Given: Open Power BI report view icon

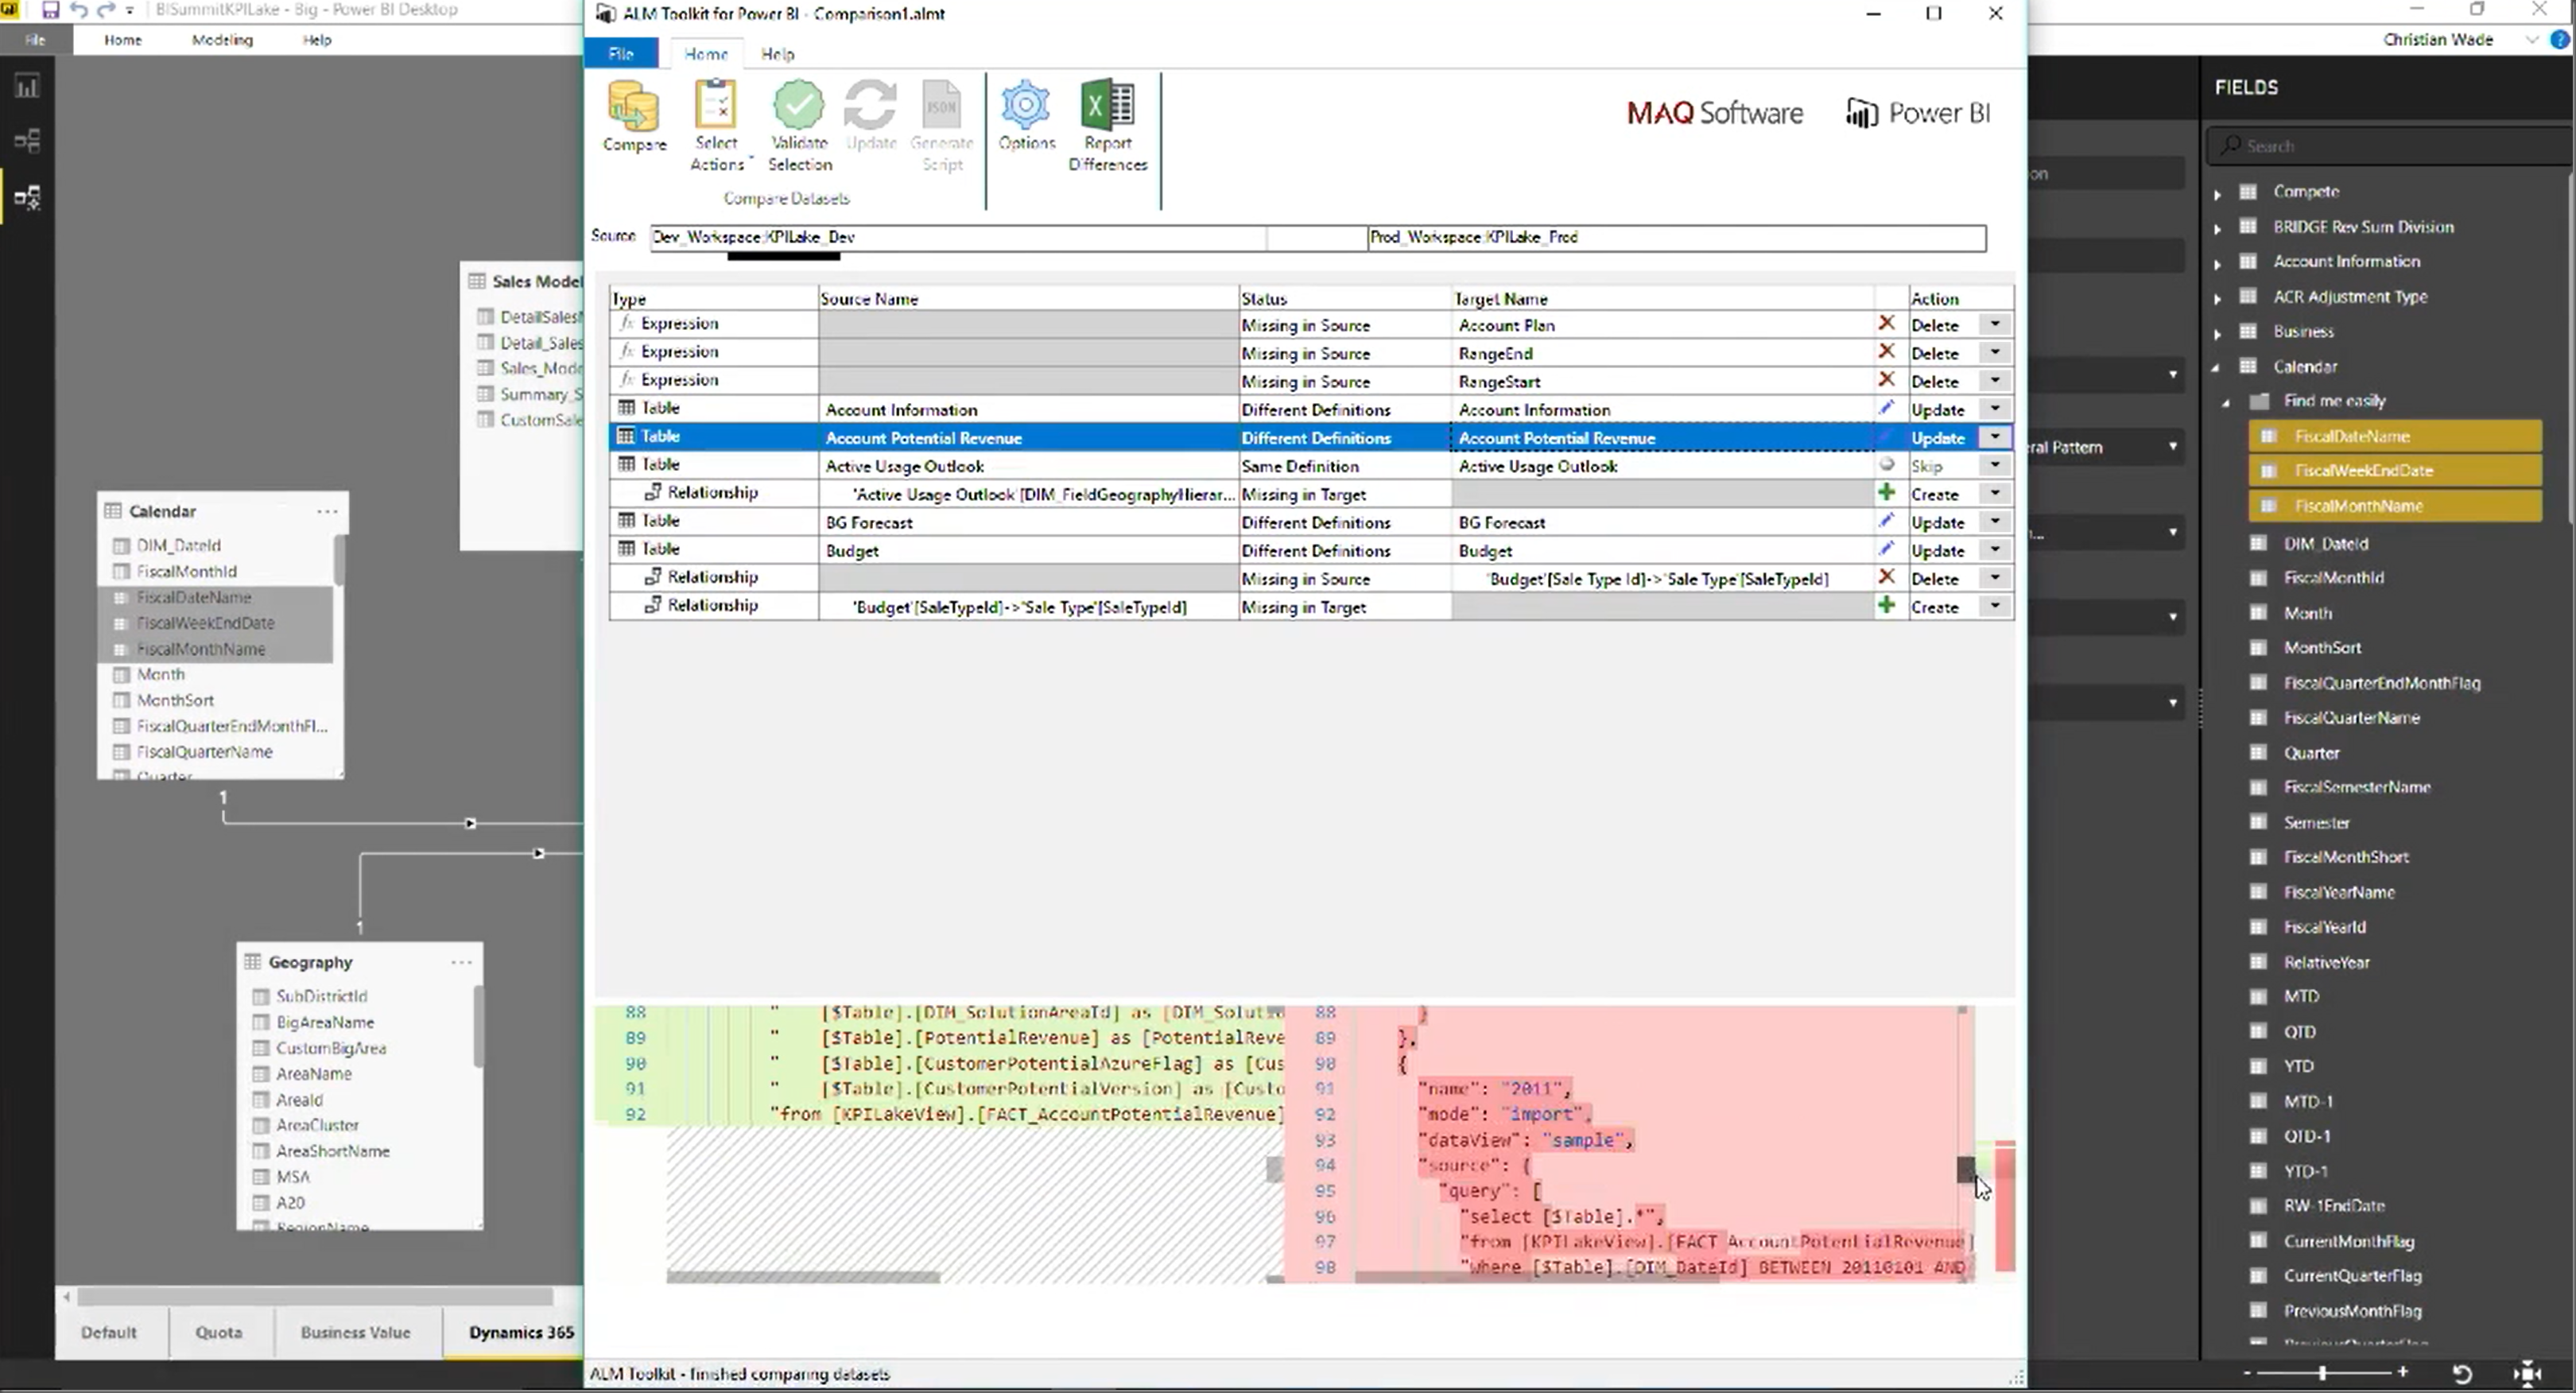Looking at the screenshot, I should 27,87.
